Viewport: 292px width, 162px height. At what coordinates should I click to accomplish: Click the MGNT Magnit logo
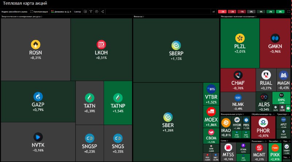[259, 148]
